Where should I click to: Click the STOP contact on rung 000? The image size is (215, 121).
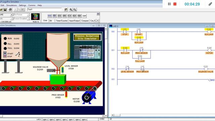tap(125, 32)
